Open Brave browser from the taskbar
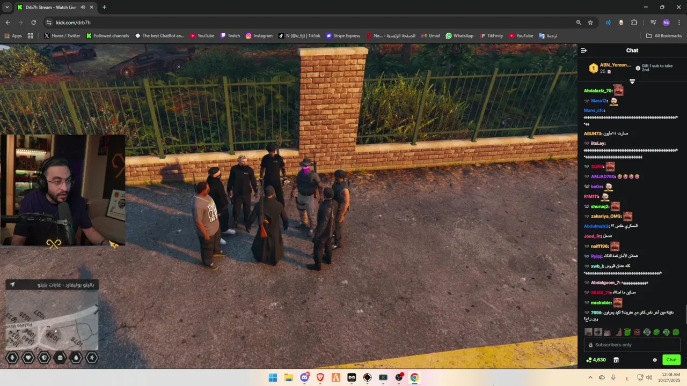 (x=320, y=377)
